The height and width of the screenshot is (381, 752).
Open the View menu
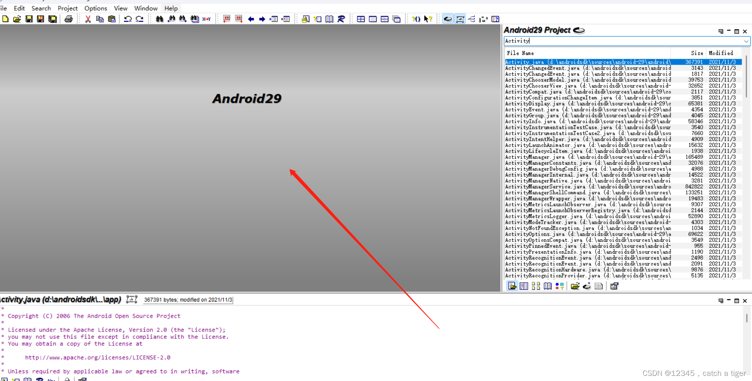pyautogui.click(x=121, y=8)
